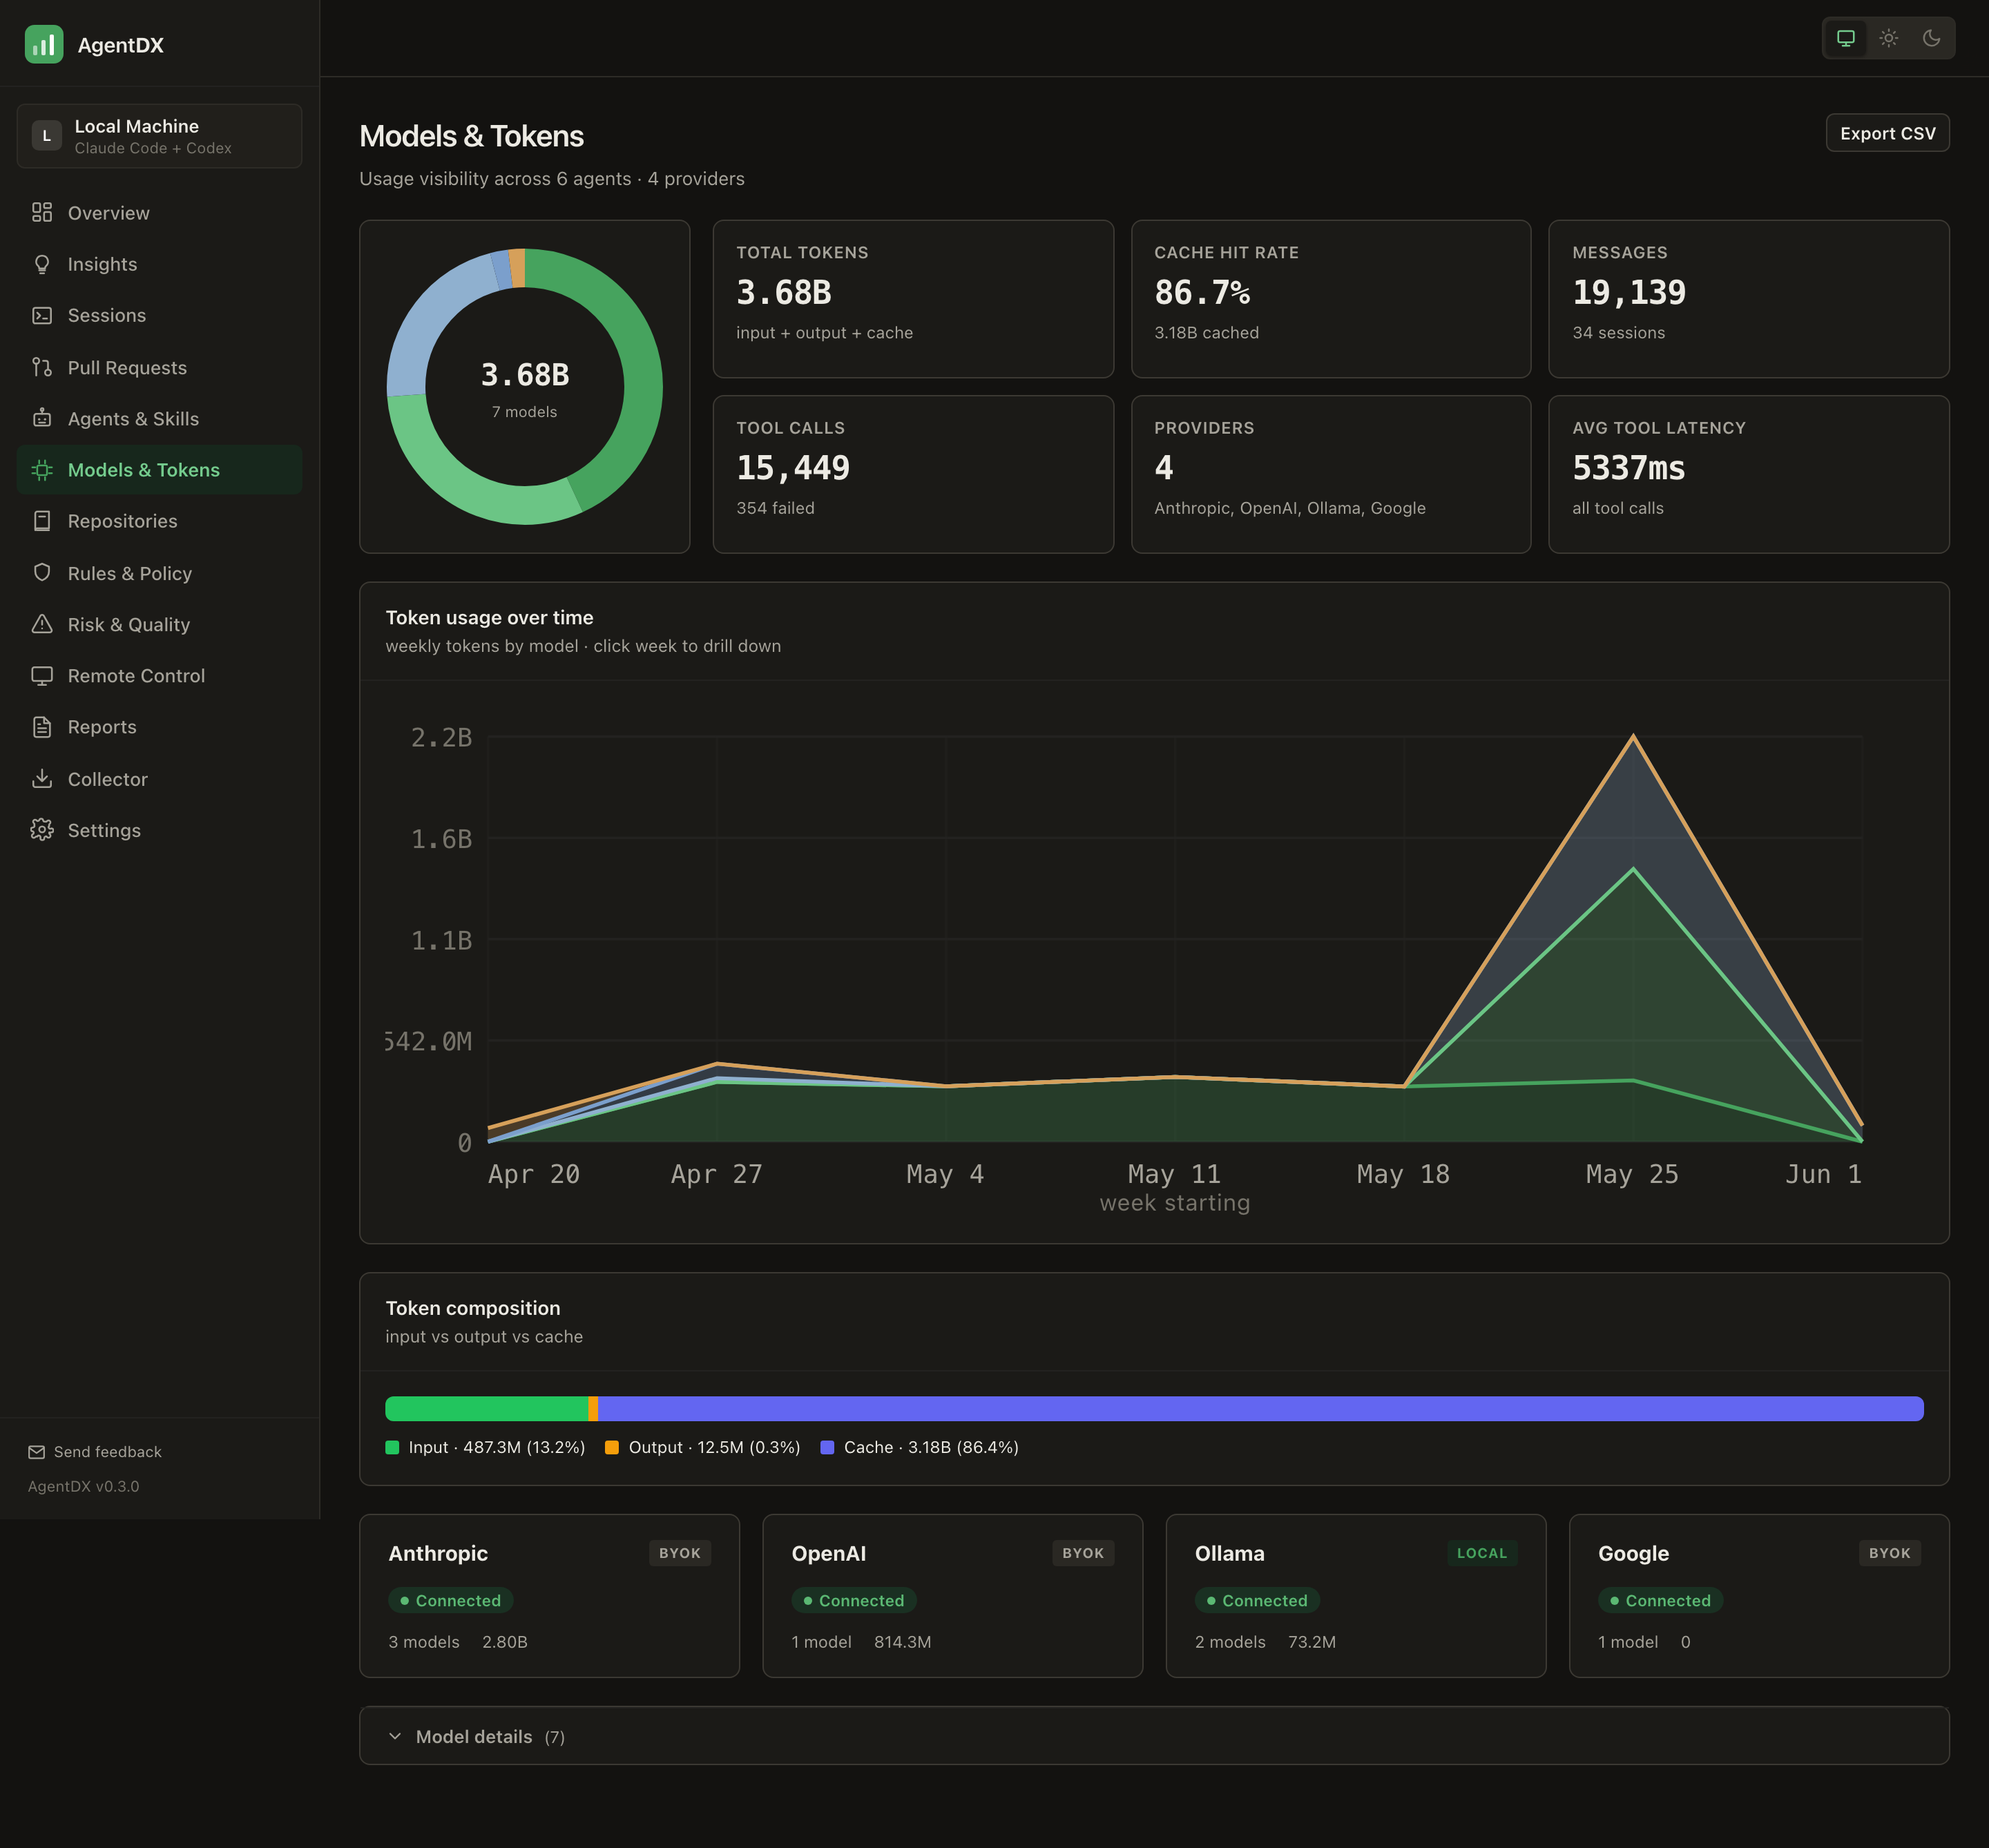Open the Local Machine workspace selector
The height and width of the screenshot is (1848, 1989).
(x=159, y=136)
